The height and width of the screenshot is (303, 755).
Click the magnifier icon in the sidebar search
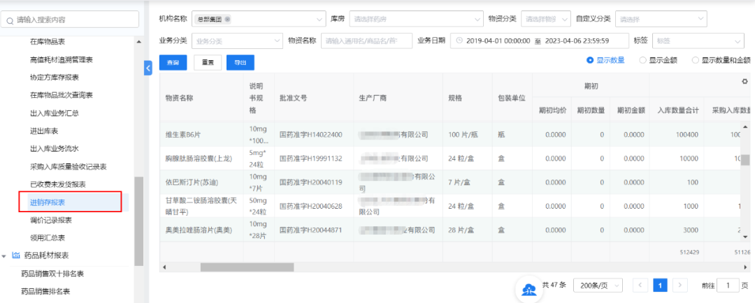click(10, 21)
